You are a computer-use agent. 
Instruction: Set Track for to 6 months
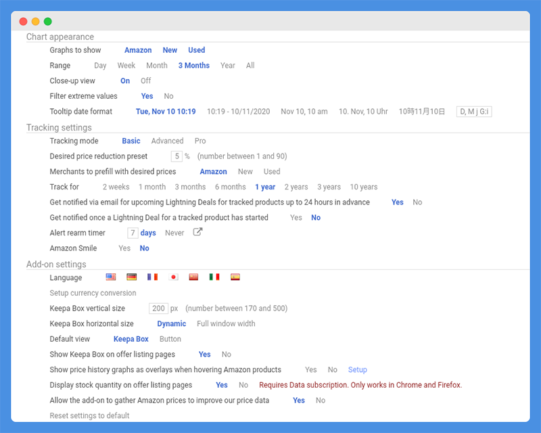(231, 187)
